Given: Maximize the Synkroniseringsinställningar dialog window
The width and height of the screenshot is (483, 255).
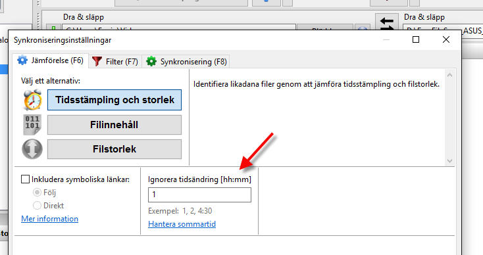Looking at the screenshot, I should pos(416,39).
